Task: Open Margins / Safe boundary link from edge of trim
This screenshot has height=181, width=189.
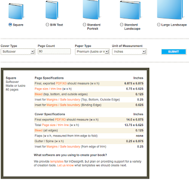Action: [63, 147]
